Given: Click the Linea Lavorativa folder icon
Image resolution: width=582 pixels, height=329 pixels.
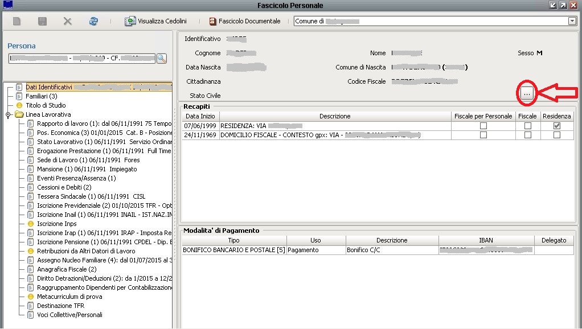Looking at the screenshot, I should point(19,114).
